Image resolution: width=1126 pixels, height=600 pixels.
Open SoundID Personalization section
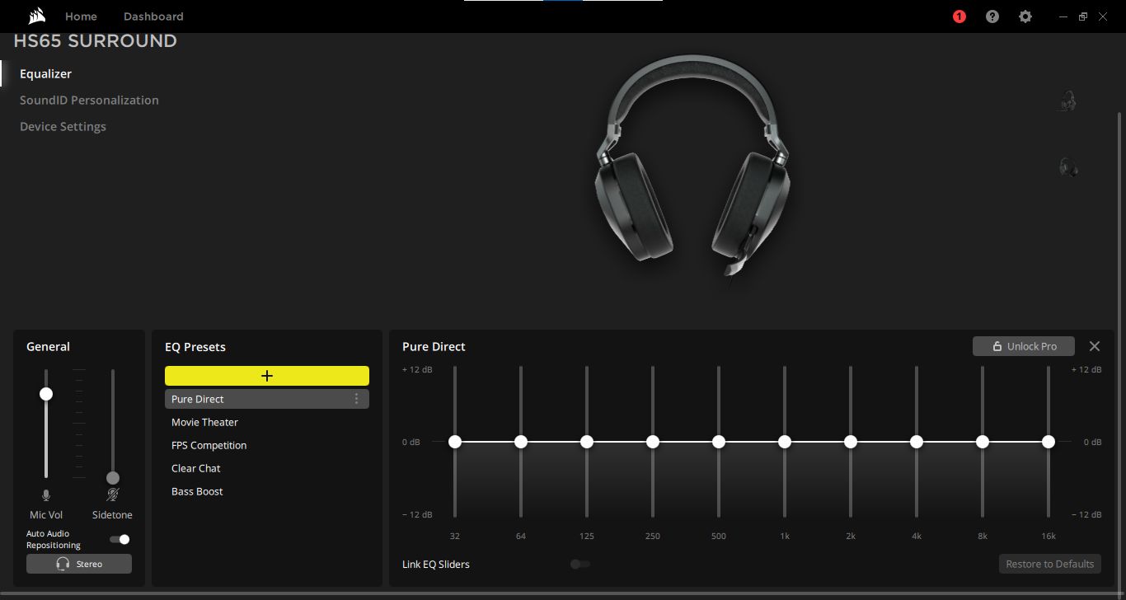click(x=89, y=100)
